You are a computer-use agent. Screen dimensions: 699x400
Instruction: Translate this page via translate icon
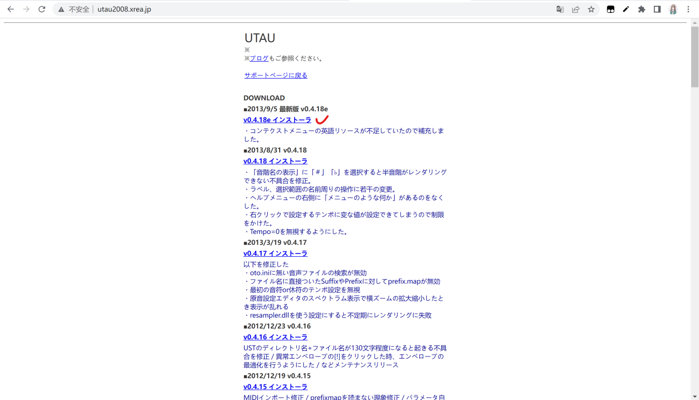560,9
